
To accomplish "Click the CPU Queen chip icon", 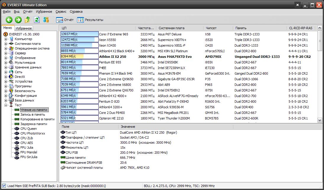I will (17, 129).
